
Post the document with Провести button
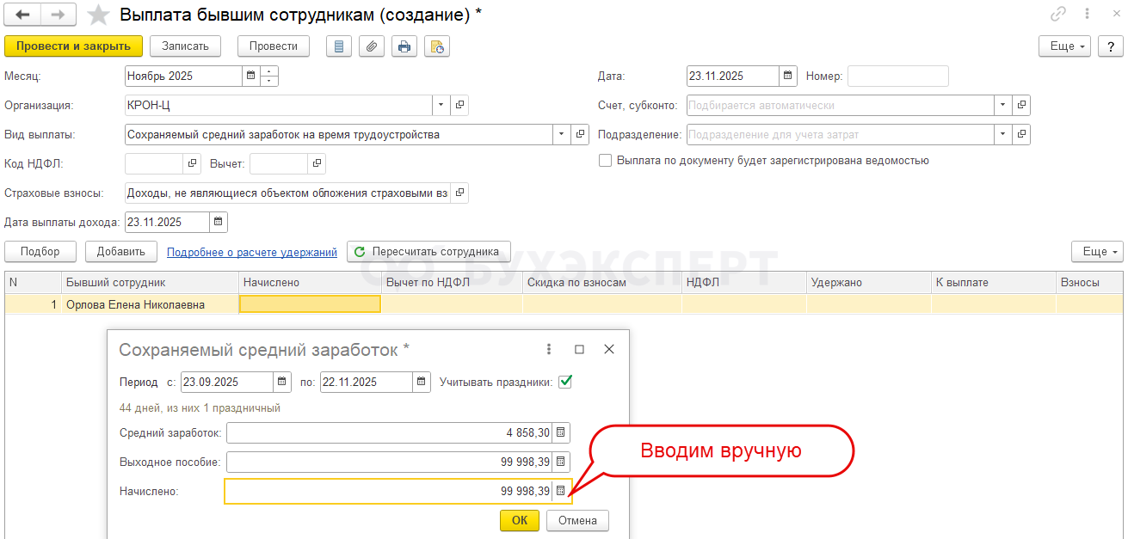point(274,46)
